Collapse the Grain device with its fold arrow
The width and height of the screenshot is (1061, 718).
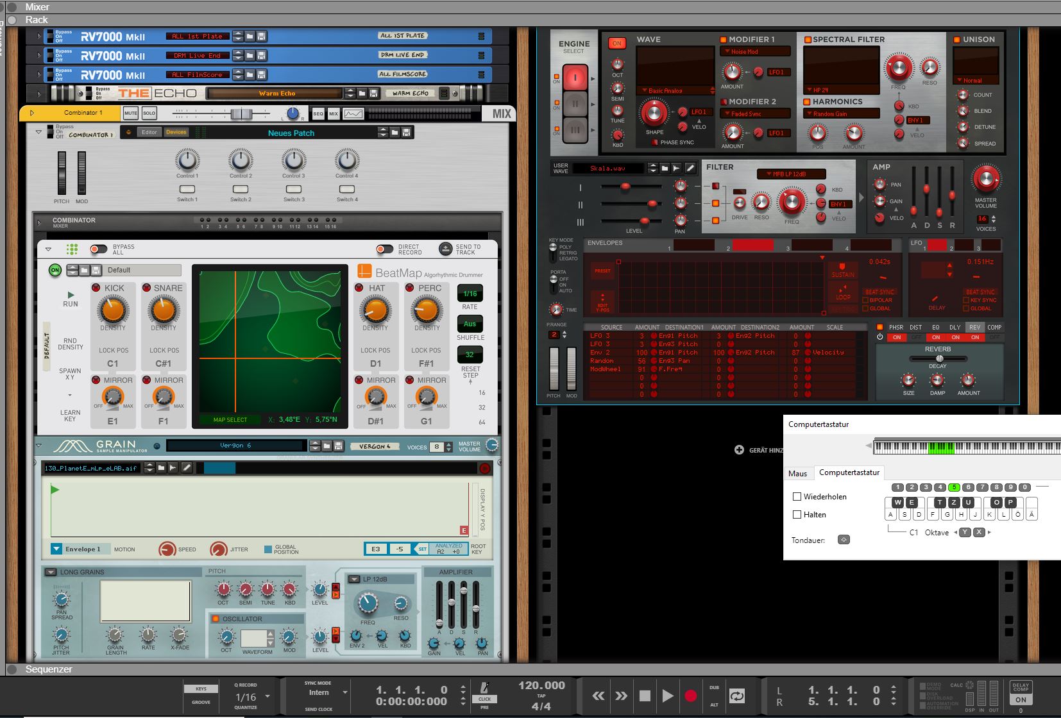(38, 446)
